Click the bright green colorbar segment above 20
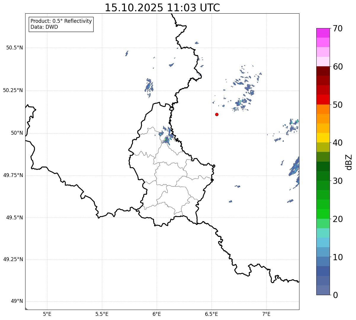 (x=323, y=214)
